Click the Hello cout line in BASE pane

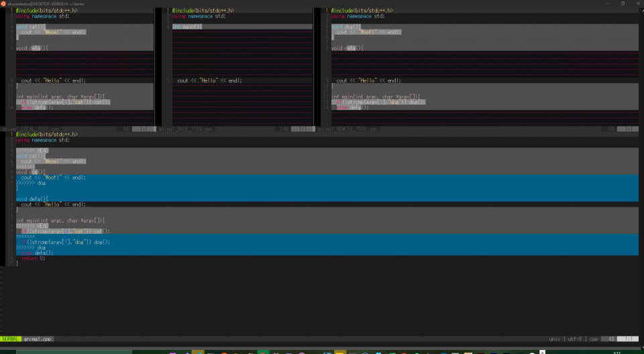pos(210,80)
